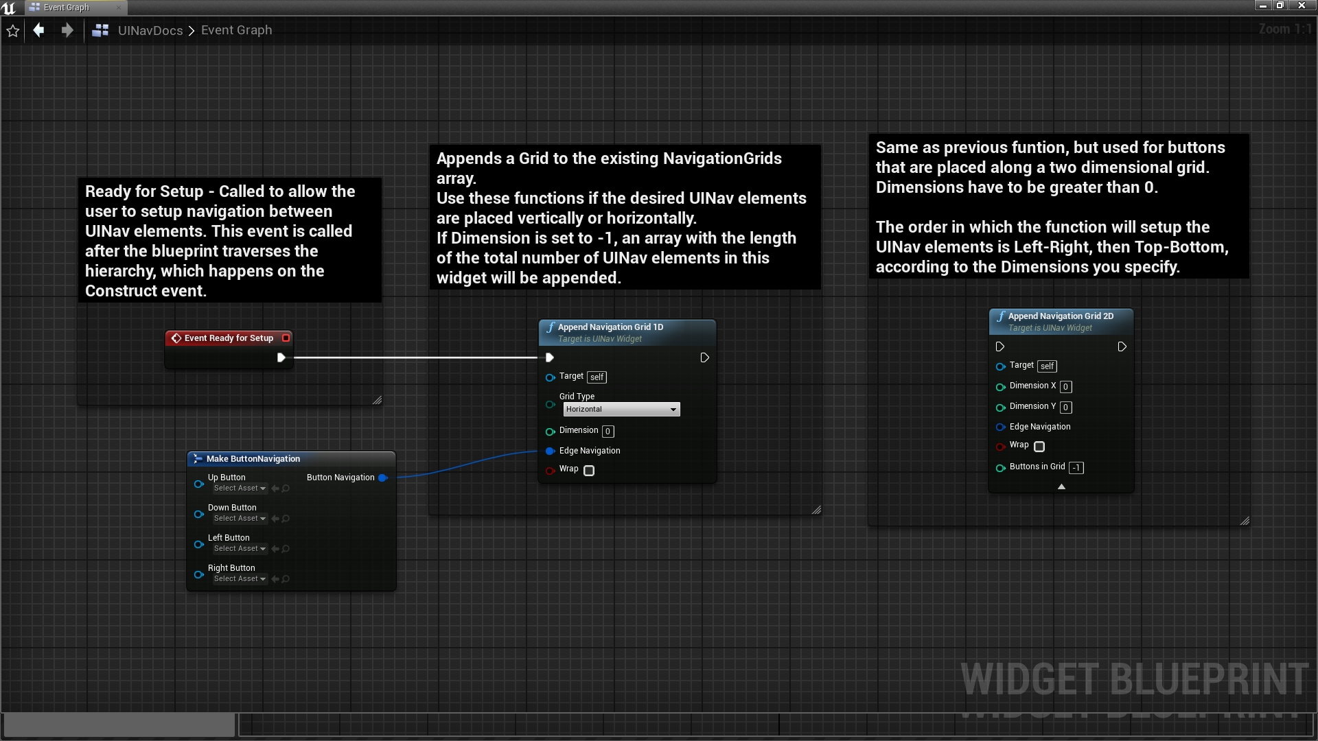Click the forward navigation arrow
Viewport: 1318px width, 741px height.
pyautogui.click(x=67, y=30)
